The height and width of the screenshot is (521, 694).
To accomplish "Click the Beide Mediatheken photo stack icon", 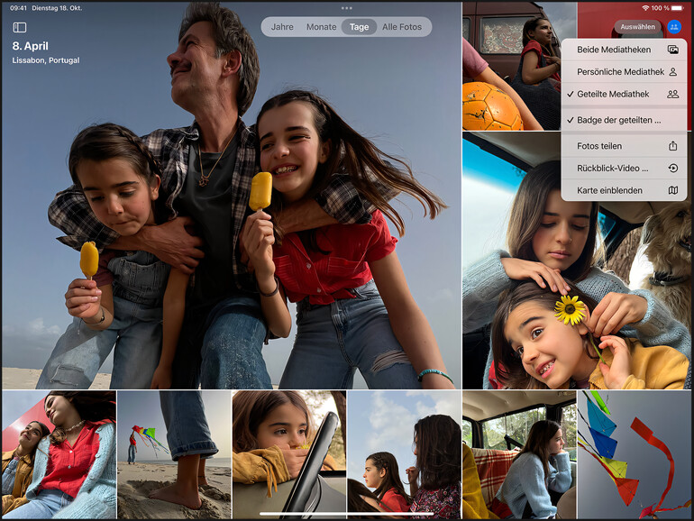I will [x=672, y=50].
